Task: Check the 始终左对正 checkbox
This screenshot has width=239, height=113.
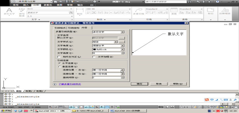Action: tap(59, 57)
